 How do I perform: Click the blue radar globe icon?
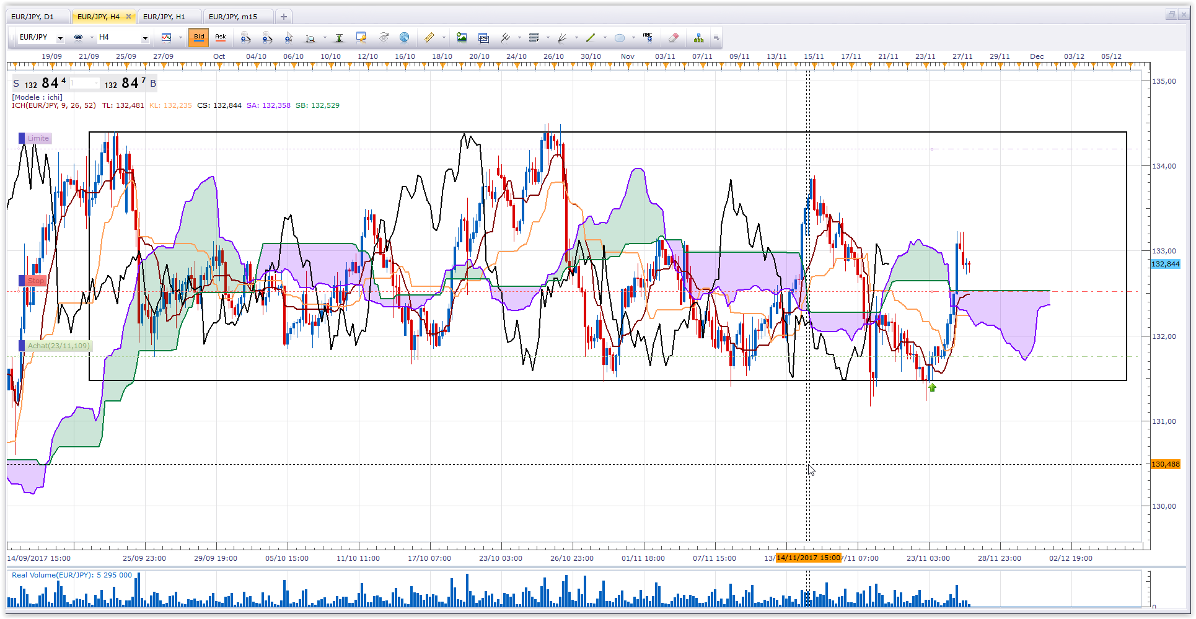404,37
